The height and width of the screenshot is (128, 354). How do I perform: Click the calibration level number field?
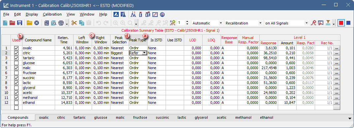pos(181,23)
